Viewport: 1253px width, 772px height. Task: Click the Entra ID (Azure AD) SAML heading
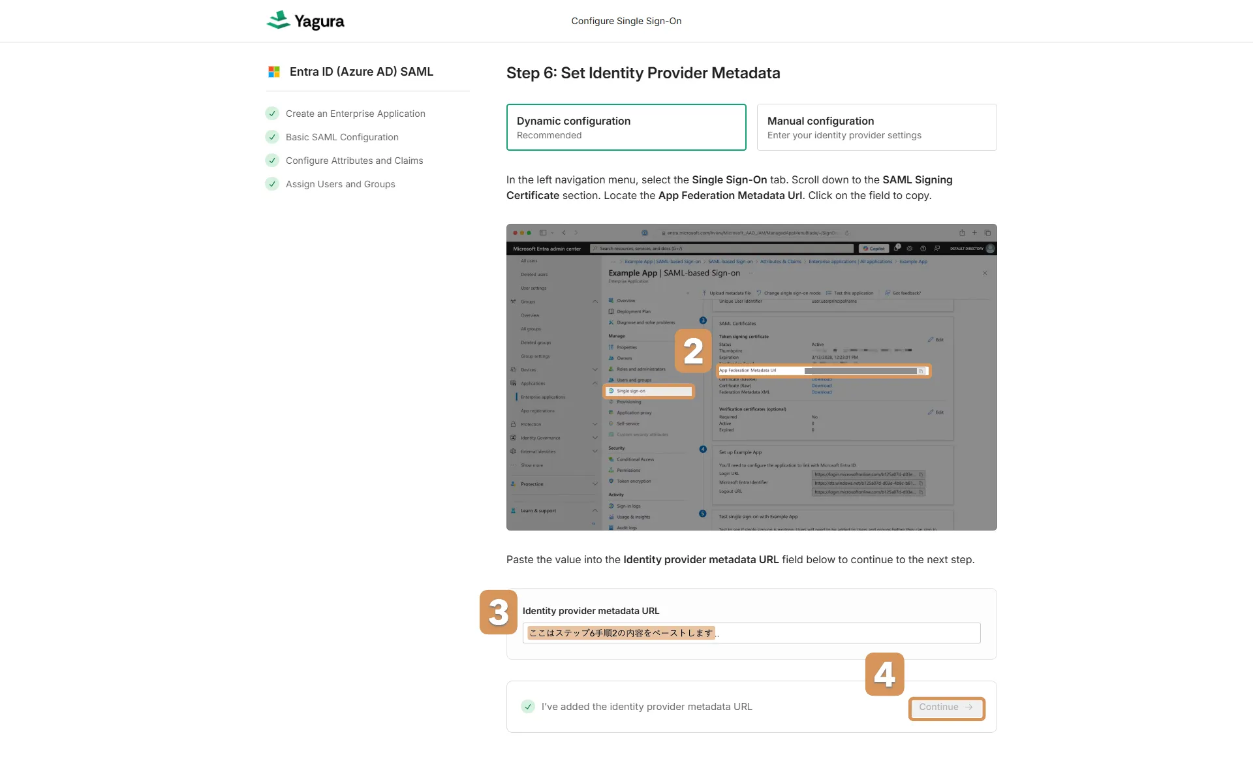361,72
